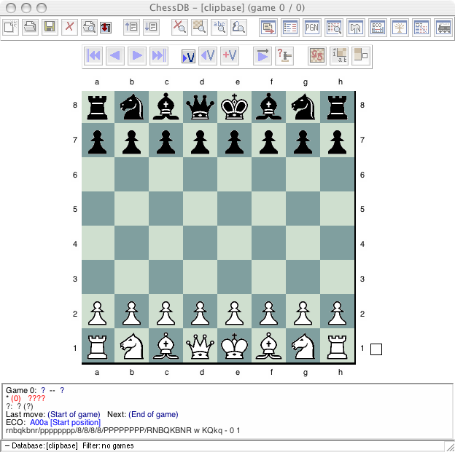Click the End of game link
455x452 pixels.
tap(153, 414)
